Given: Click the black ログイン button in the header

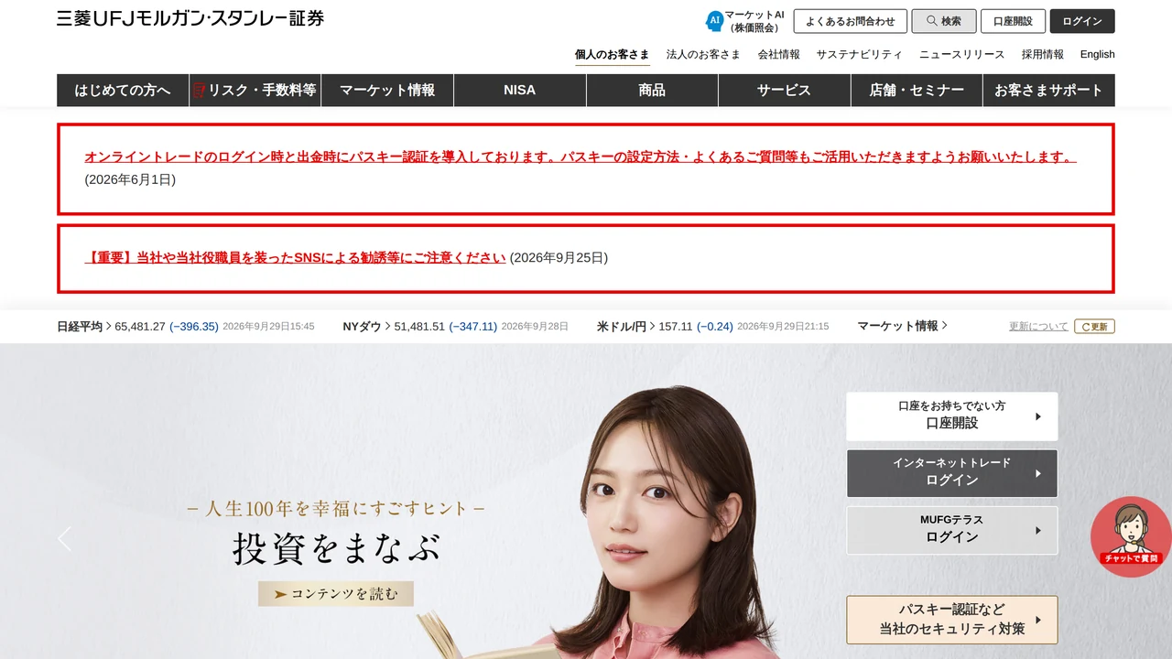Looking at the screenshot, I should pos(1082,21).
